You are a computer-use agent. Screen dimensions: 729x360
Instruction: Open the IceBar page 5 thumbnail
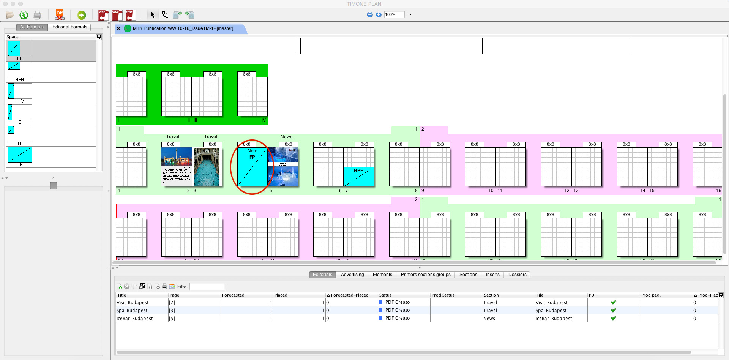pyautogui.click(x=283, y=167)
